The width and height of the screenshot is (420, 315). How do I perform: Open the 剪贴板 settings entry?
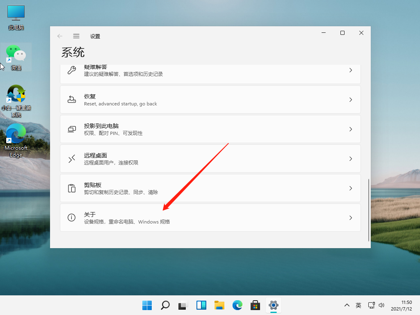[x=210, y=188]
